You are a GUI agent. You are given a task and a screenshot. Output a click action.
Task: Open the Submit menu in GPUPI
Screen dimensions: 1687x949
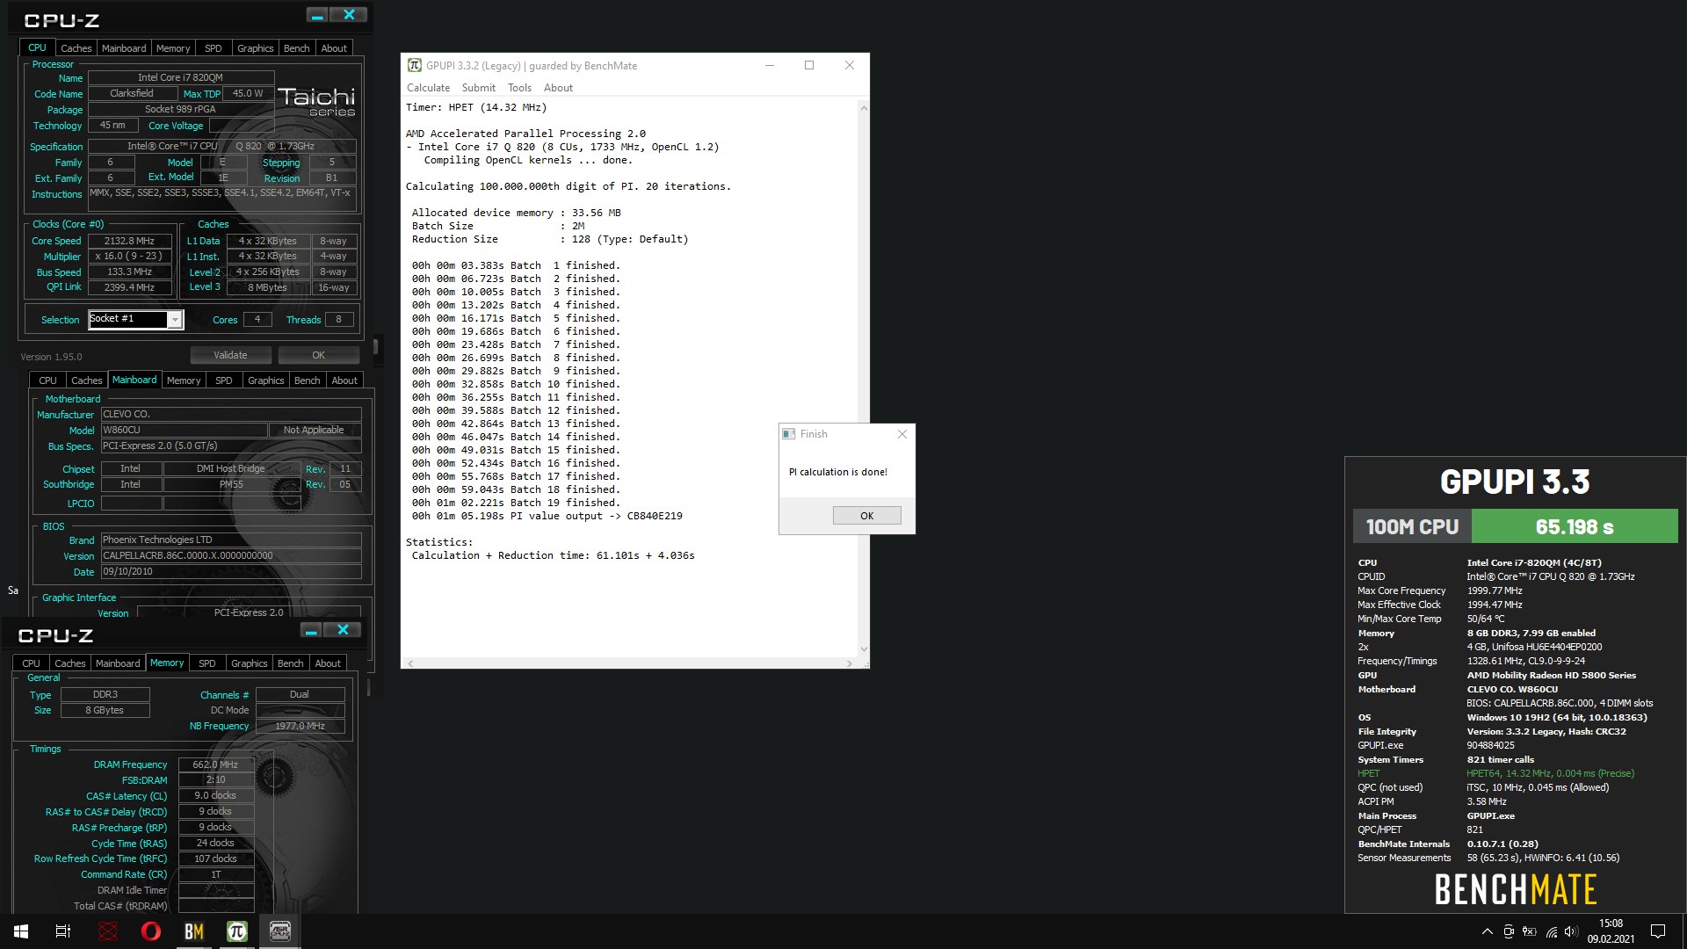point(478,88)
